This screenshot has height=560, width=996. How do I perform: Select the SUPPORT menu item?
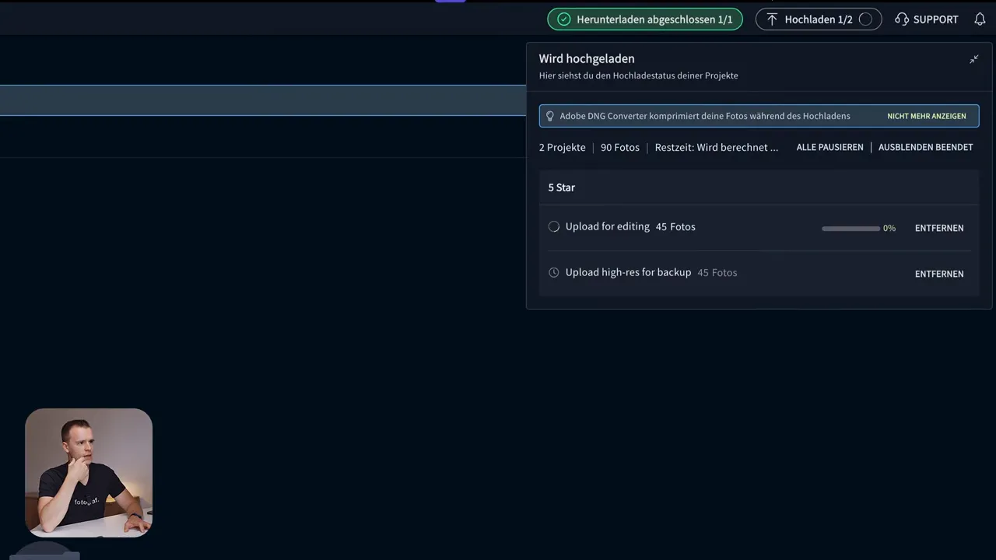(x=935, y=19)
